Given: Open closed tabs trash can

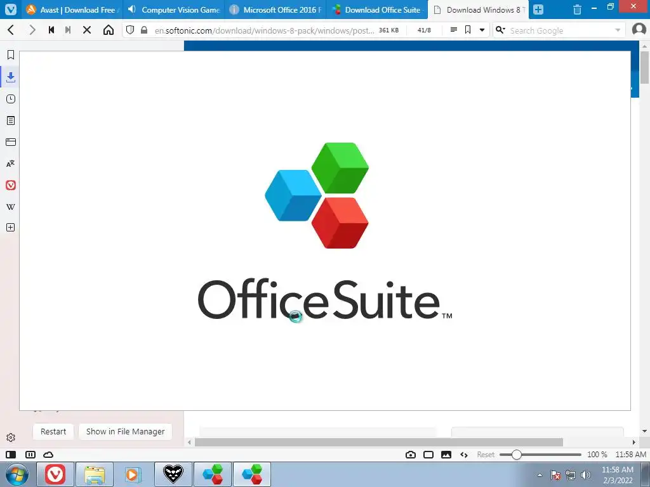Looking at the screenshot, I should [x=577, y=10].
